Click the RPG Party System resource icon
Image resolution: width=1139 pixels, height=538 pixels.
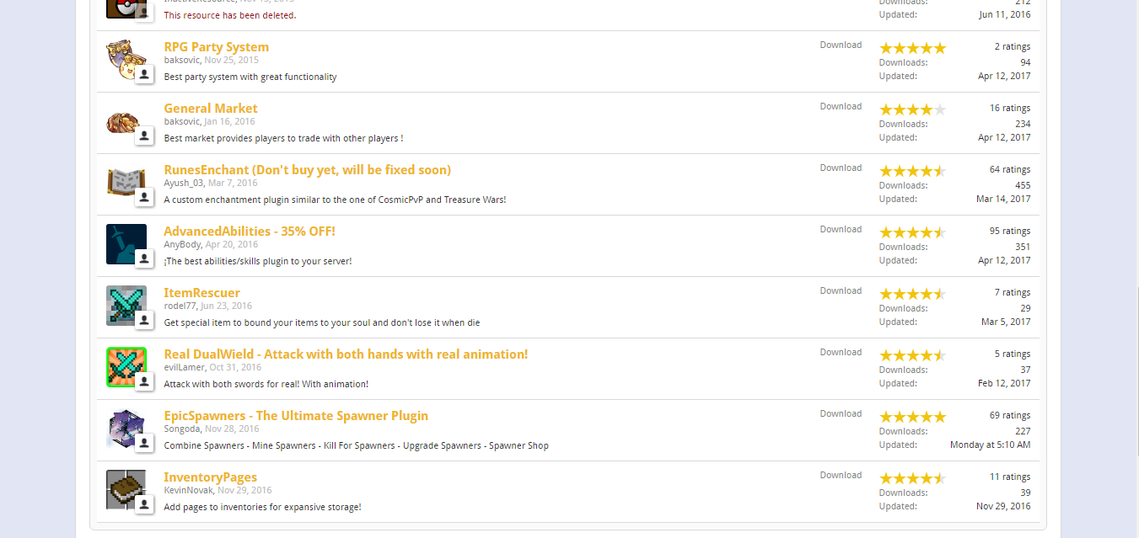click(123, 57)
